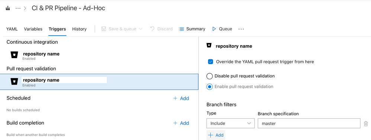Toggle Override the YAML pull request trigger checkbox
Viewport: 371px width, 140px height.
pyautogui.click(x=210, y=62)
